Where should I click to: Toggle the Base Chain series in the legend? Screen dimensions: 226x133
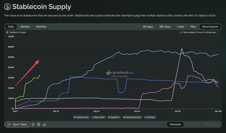[x=98, y=117]
